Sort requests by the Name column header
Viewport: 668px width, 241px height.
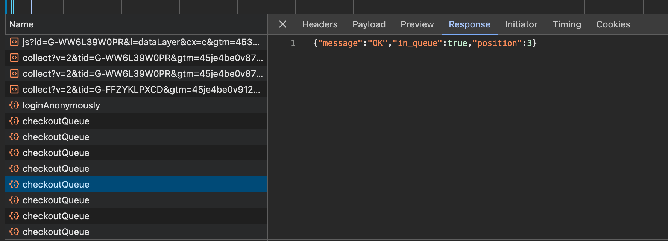point(137,24)
